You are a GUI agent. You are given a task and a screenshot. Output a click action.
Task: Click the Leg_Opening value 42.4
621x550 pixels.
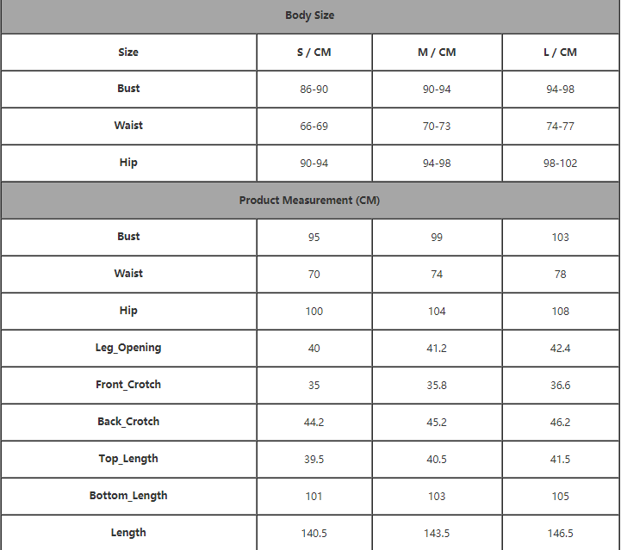coord(561,349)
